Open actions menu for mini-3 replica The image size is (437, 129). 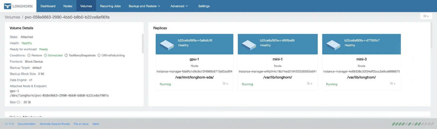[x=393, y=84]
